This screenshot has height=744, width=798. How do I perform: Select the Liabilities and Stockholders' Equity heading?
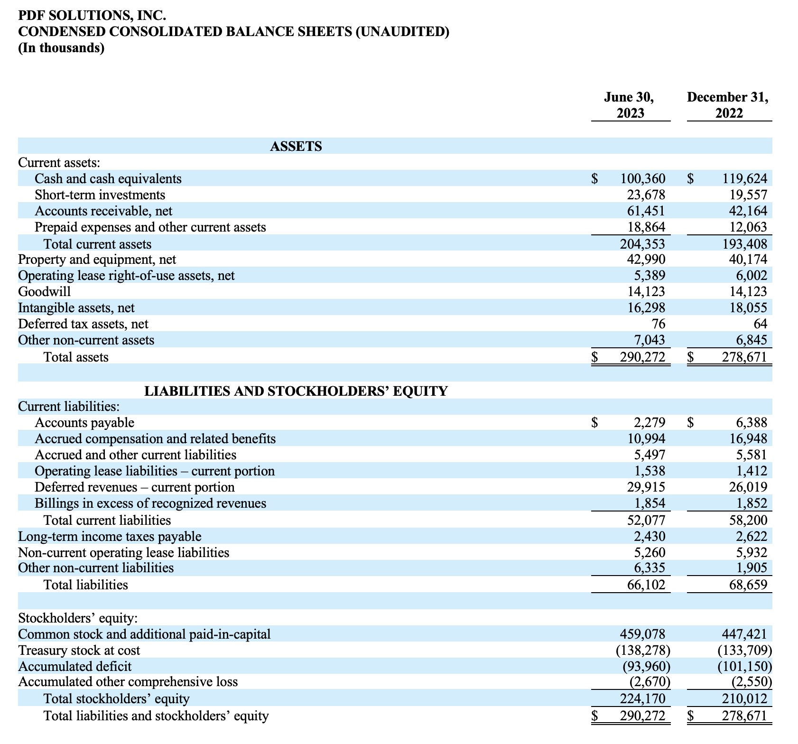pos(296,391)
